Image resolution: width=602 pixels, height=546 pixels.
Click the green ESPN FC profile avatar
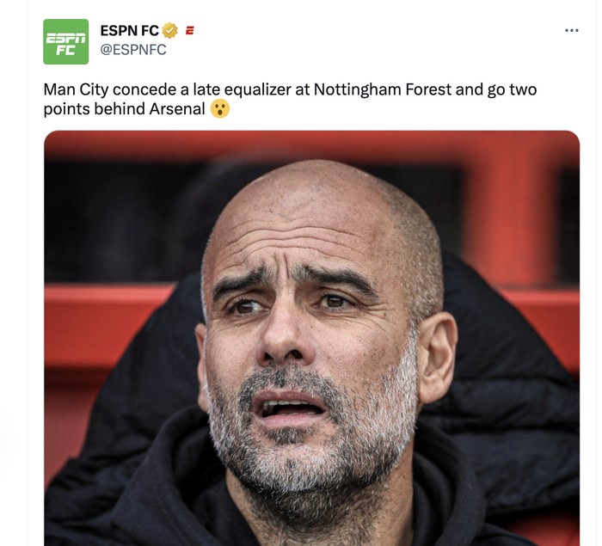65,41
